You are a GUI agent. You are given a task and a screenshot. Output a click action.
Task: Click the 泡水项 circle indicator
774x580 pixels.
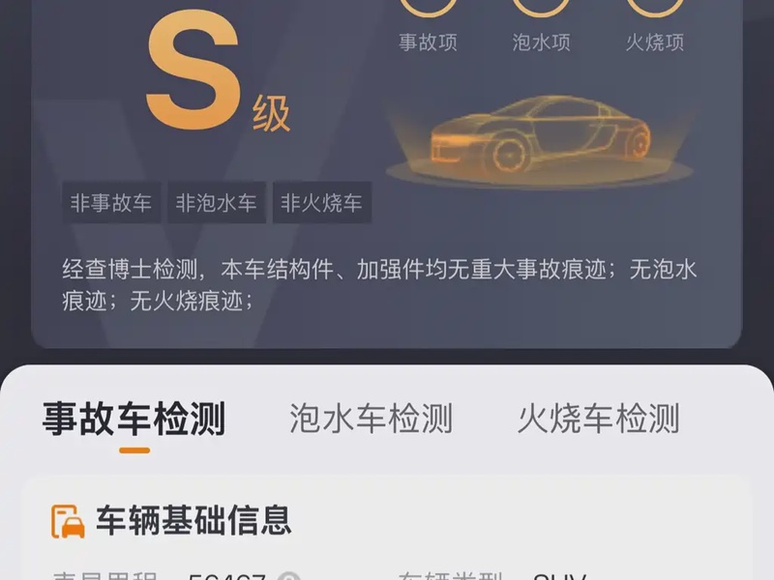point(542,7)
